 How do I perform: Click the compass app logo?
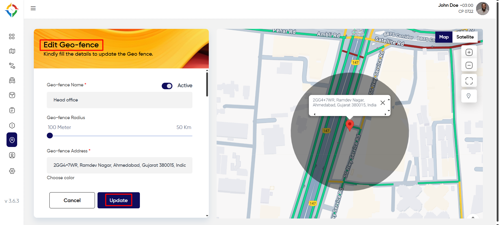(12, 10)
